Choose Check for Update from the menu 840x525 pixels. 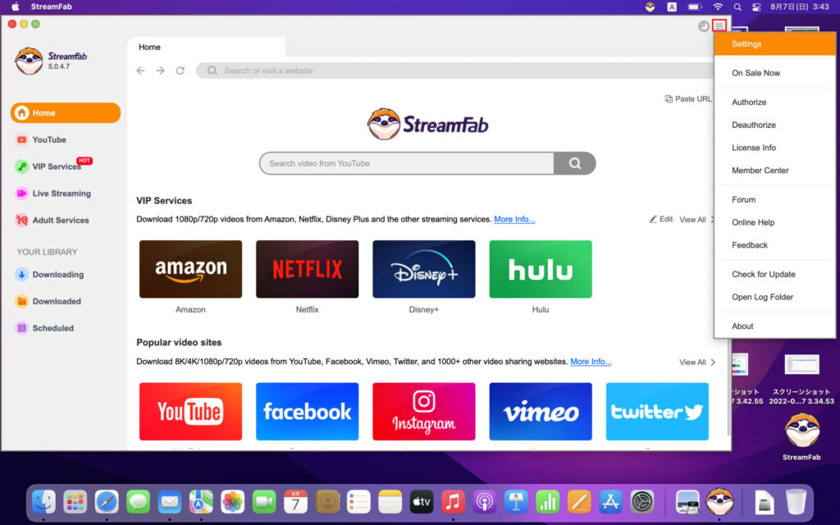[x=774, y=274]
